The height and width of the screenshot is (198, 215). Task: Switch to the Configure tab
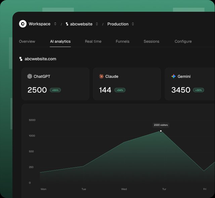[x=183, y=41]
